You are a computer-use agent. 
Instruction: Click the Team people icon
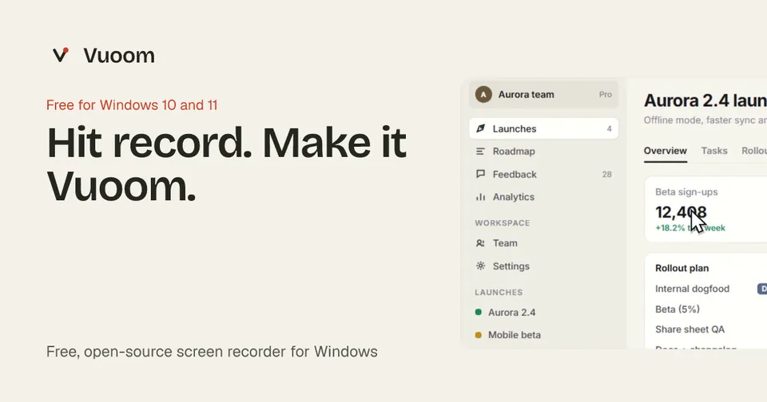click(x=480, y=242)
